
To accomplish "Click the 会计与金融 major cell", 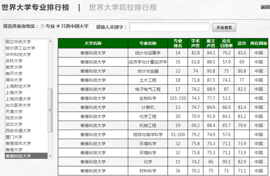I will pyautogui.click(x=148, y=71).
